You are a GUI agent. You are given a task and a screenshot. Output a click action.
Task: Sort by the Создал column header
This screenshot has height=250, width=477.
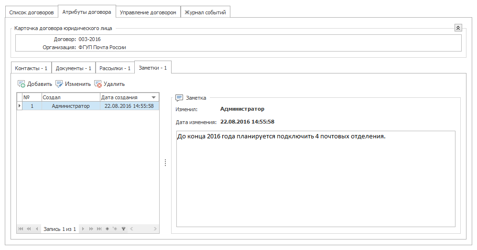71,97
